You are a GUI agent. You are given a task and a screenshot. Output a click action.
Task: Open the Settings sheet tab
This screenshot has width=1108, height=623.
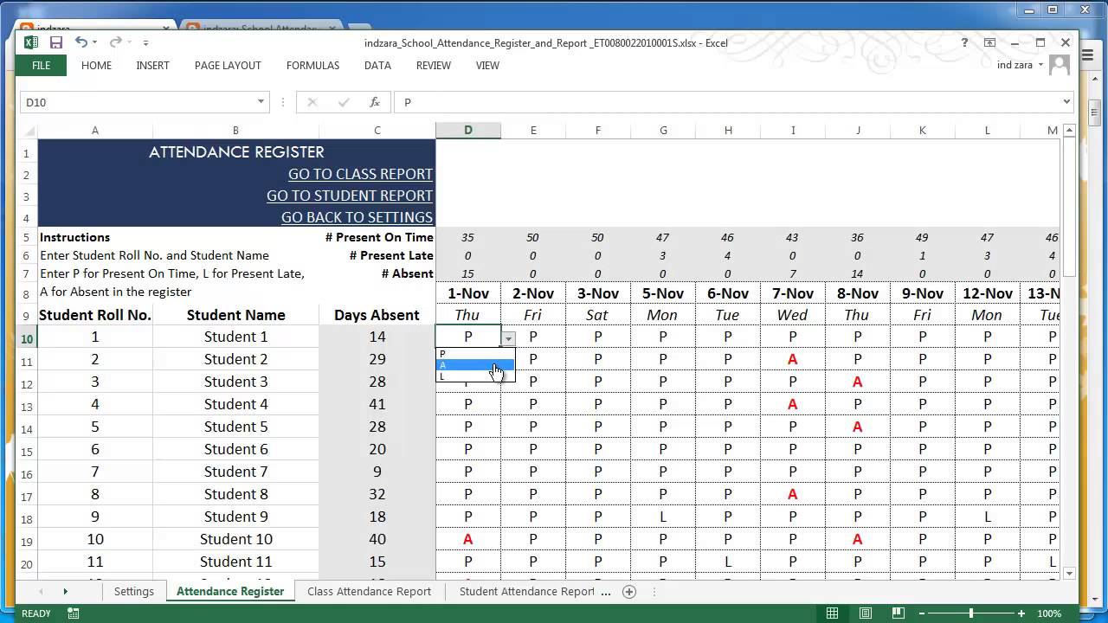pos(134,592)
